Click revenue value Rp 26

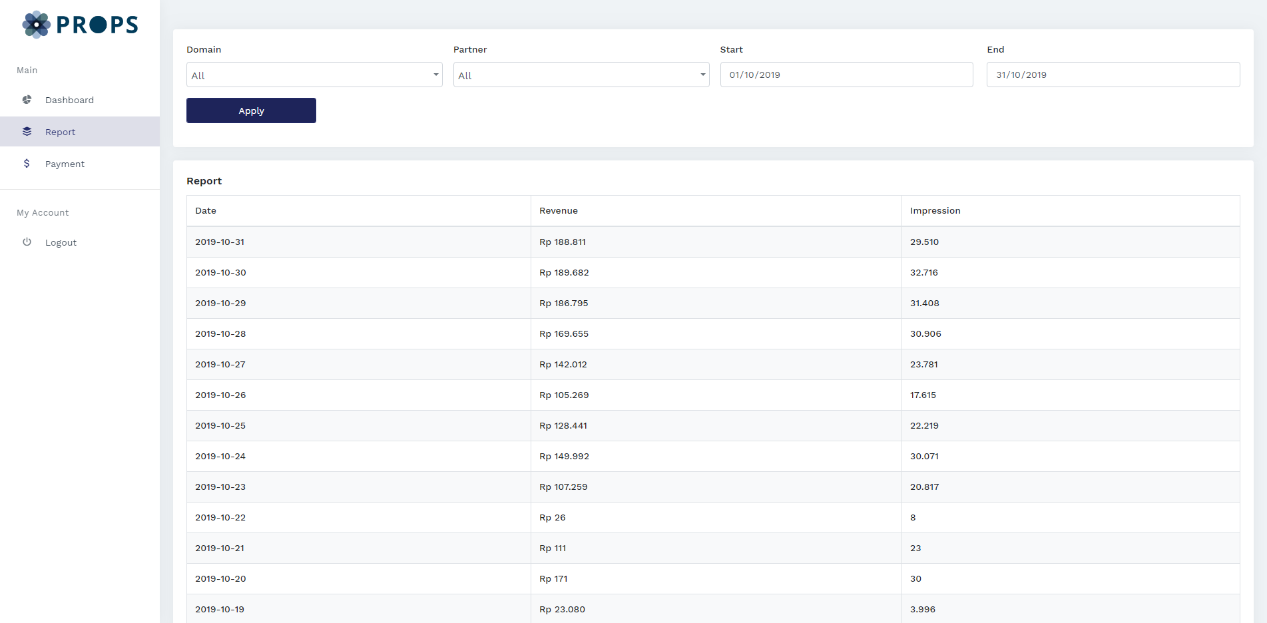point(553,517)
